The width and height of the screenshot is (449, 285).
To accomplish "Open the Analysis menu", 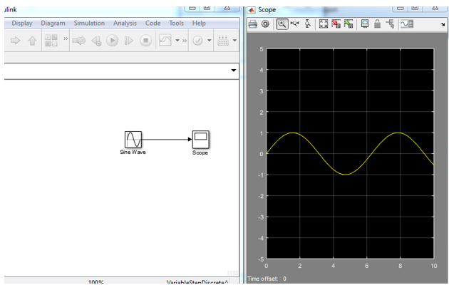I will point(125,24).
